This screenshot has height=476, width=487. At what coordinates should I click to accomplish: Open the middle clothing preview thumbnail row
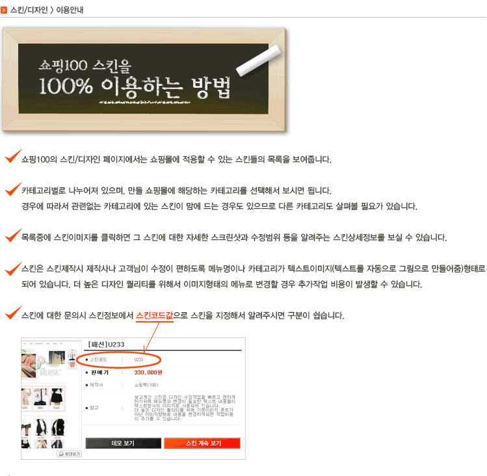point(44,399)
